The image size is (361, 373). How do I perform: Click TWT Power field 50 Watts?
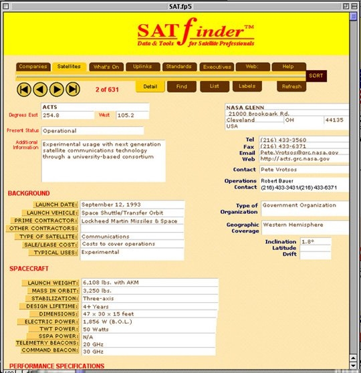coord(148,330)
